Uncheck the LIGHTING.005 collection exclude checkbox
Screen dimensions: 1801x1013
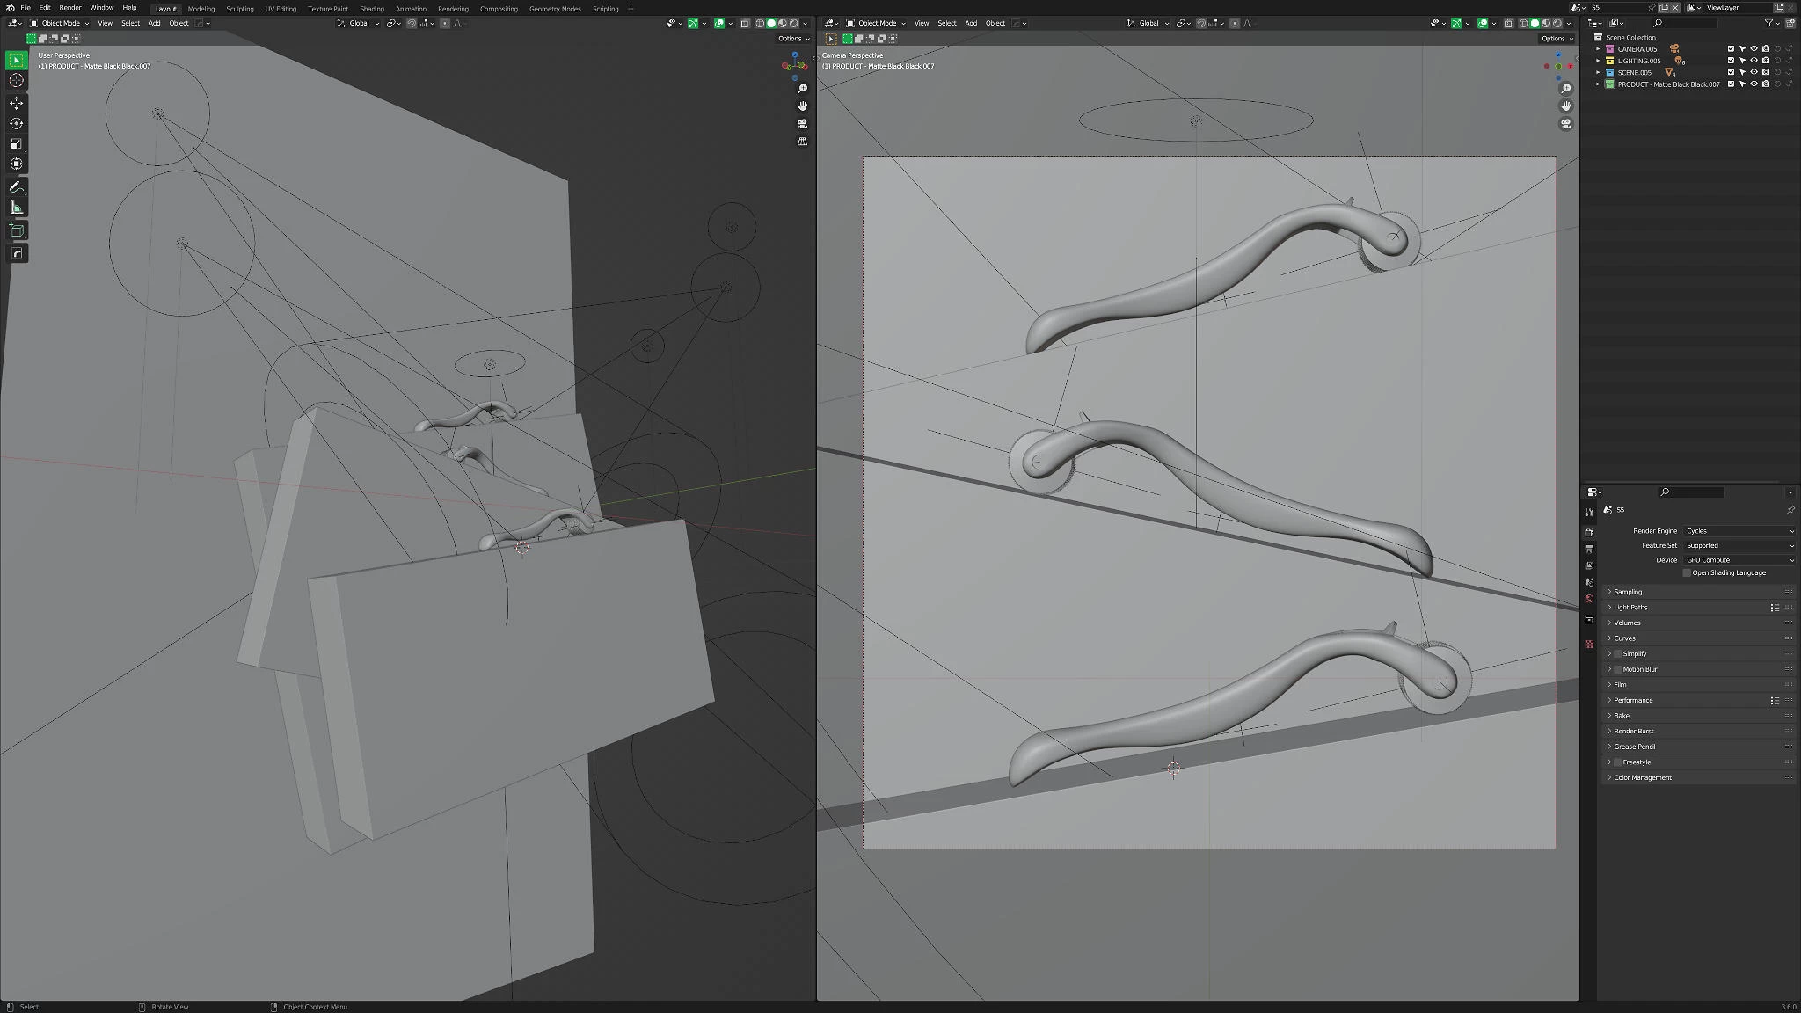tap(1731, 61)
